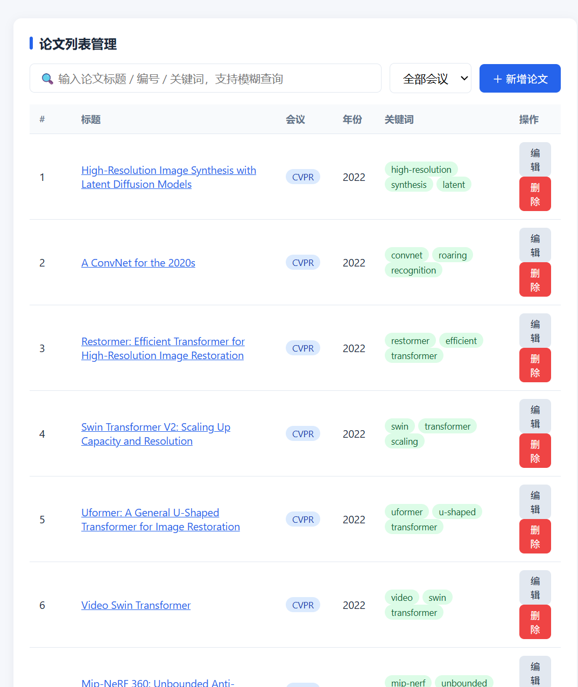Screen dimensions: 578x687
Task: Click the 标题 column header
Action: pos(91,120)
